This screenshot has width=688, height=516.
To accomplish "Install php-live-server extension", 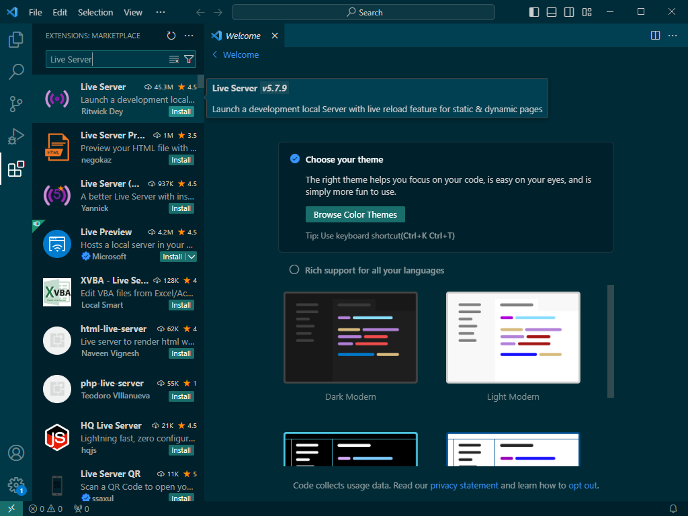I will coord(181,396).
